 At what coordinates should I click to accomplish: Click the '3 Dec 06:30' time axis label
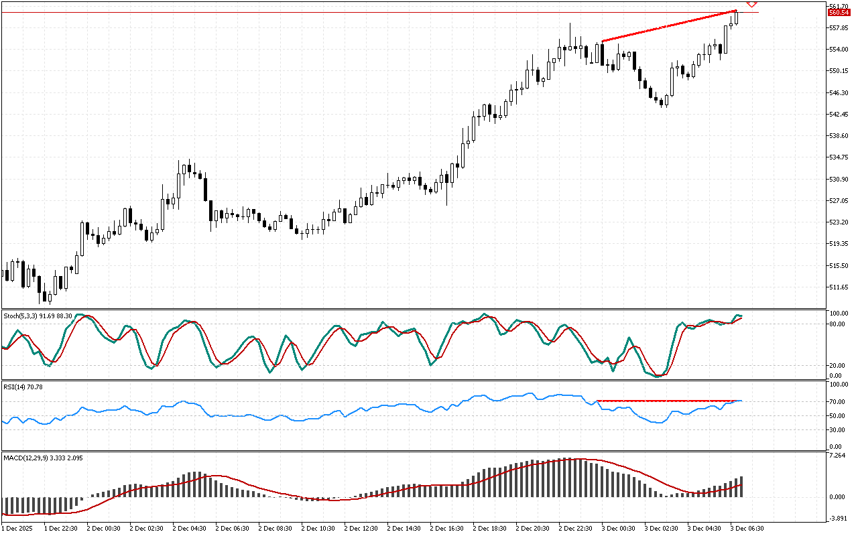click(x=747, y=528)
